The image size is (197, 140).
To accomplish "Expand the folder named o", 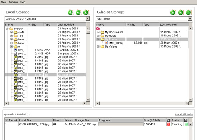I will point(11,46).
